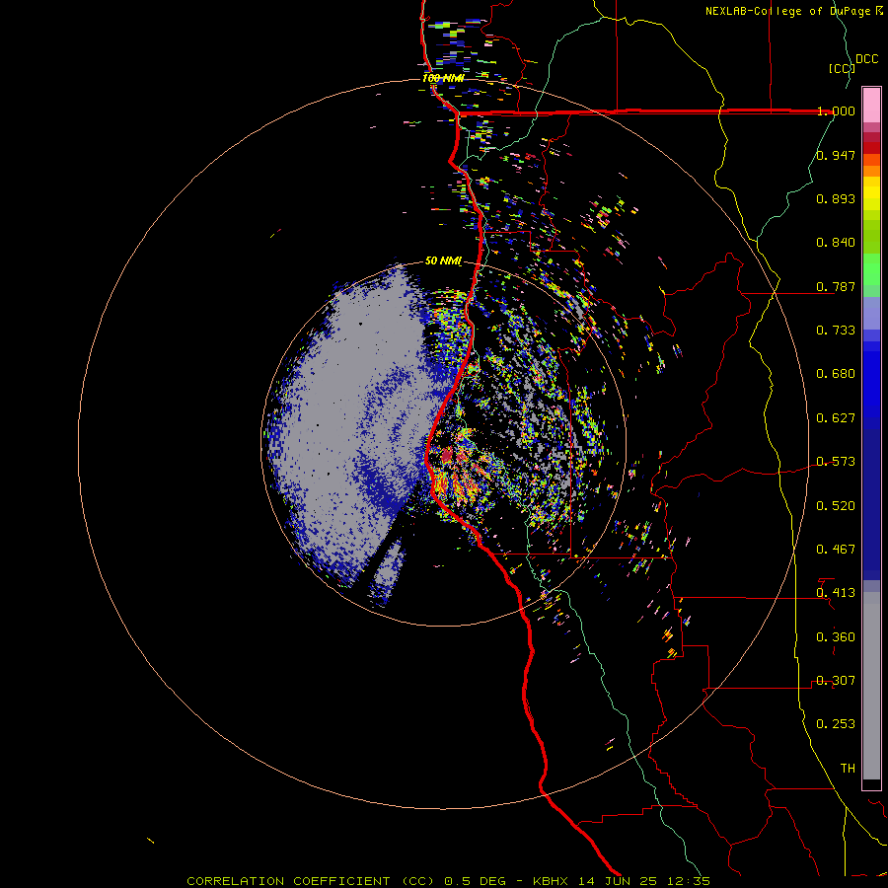Select the 0.520 legend value
Screen dimensions: 888x888
click(x=836, y=506)
